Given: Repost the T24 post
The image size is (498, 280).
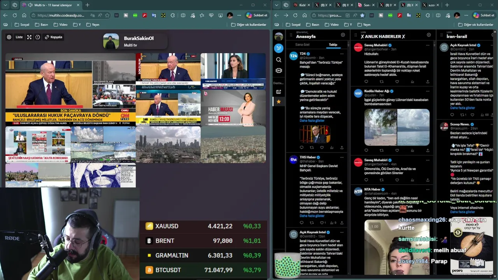Looking at the screenshot, I should tap(312, 148).
